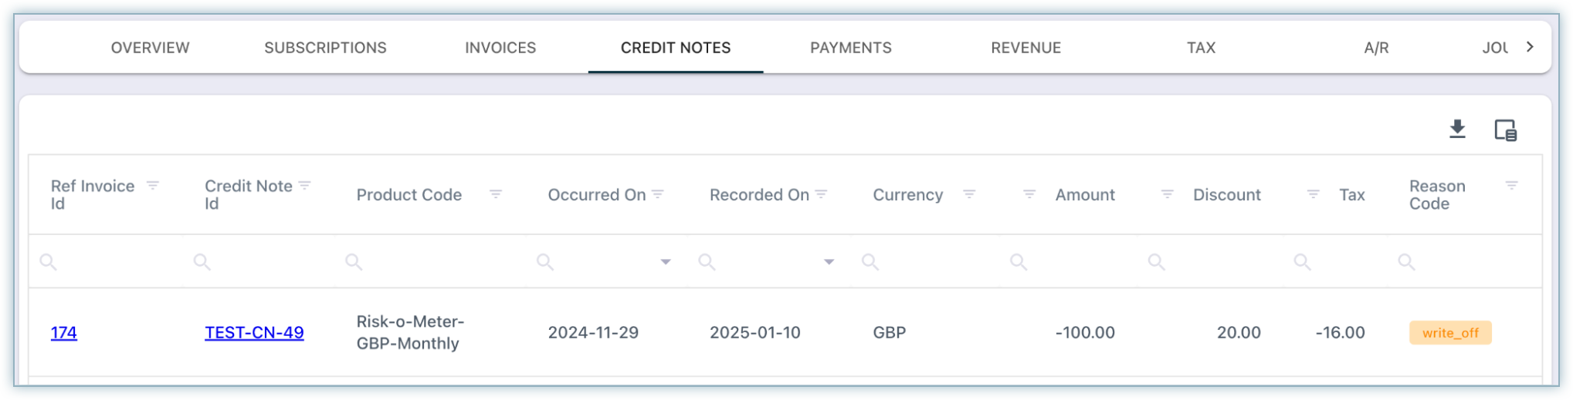This screenshot has width=1573, height=400.
Task: Open invoice 174 link
Action: pos(64,333)
